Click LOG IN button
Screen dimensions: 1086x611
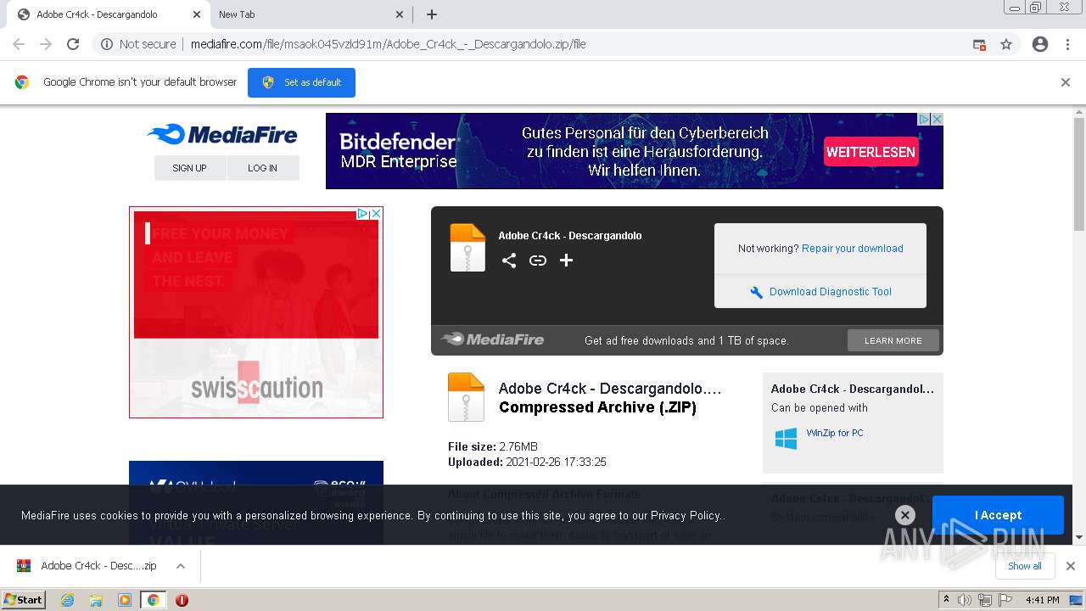[x=262, y=168]
